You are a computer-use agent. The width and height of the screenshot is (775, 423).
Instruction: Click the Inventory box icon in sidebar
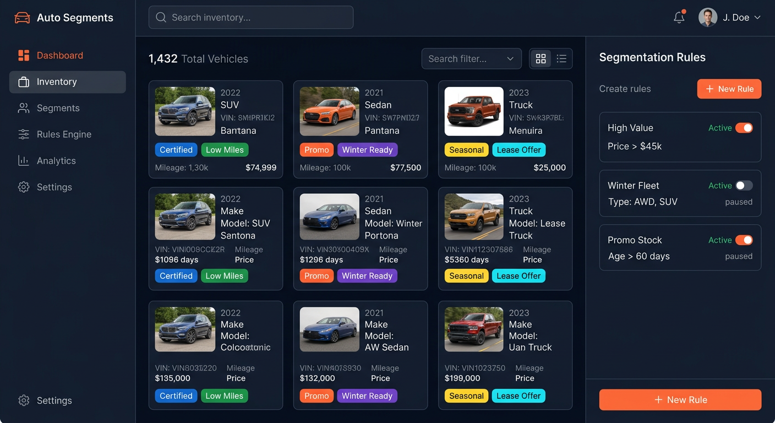click(24, 82)
